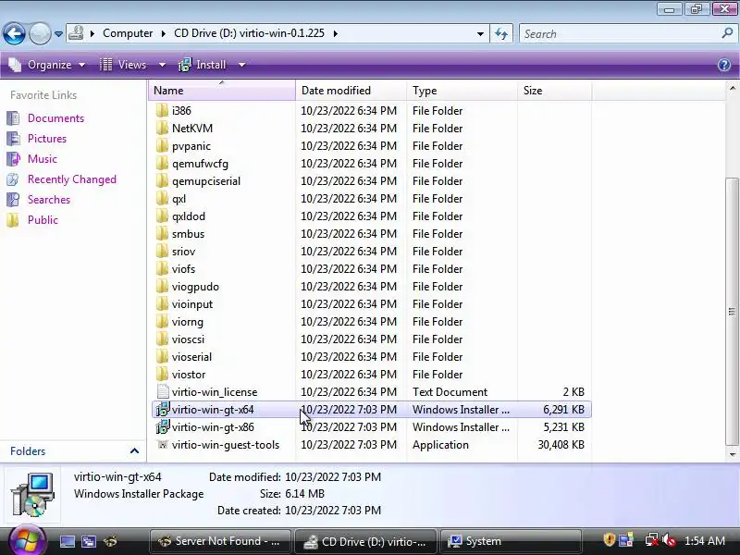Switch to Server Not Found taskbar window
Image resolution: width=740 pixels, height=555 pixels.
tap(220, 541)
